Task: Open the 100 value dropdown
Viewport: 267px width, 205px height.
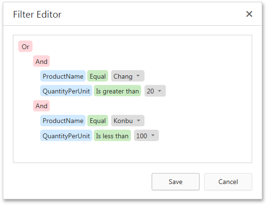Action: (x=146, y=135)
